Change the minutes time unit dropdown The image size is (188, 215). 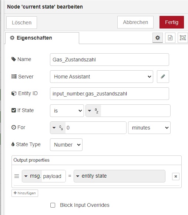click(x=149, y=128)
